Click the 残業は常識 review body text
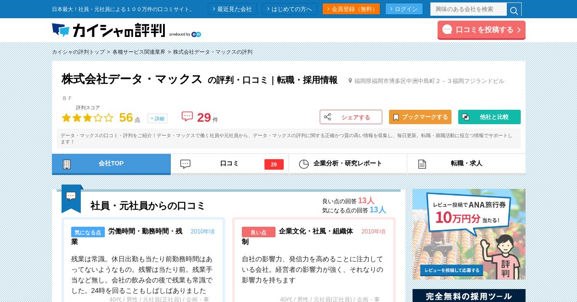 [142, 275]
